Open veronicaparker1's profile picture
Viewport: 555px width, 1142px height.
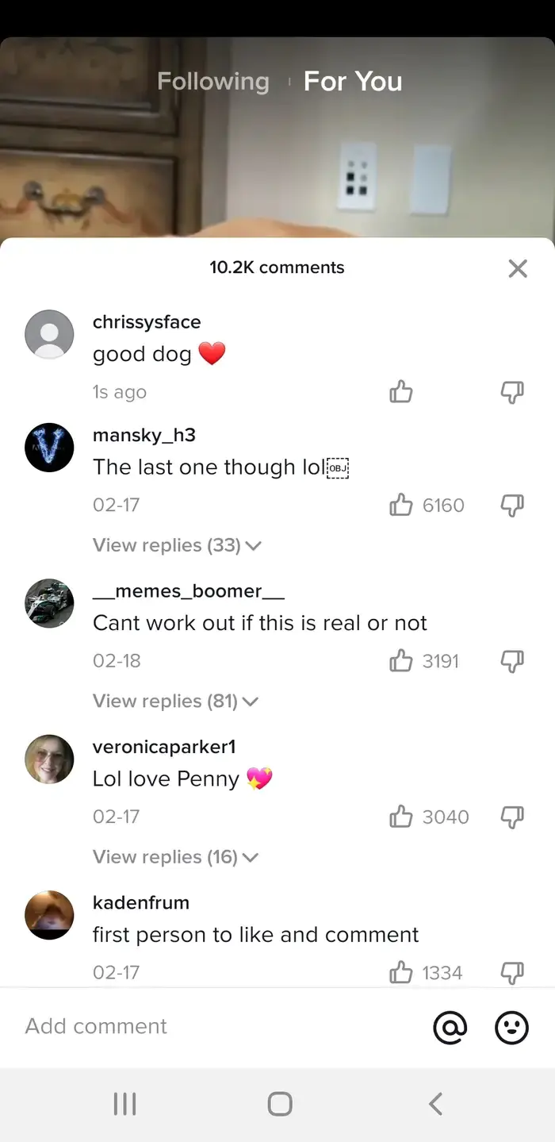[49, 759]
